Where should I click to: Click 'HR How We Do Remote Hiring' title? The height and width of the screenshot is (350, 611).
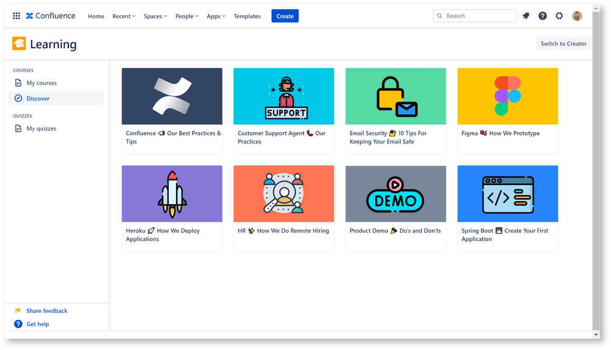(283, 230)
